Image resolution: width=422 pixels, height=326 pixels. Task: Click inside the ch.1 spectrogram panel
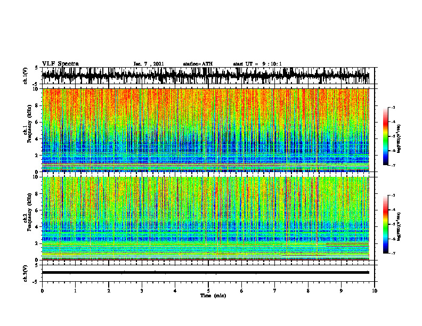coord(205,130)
